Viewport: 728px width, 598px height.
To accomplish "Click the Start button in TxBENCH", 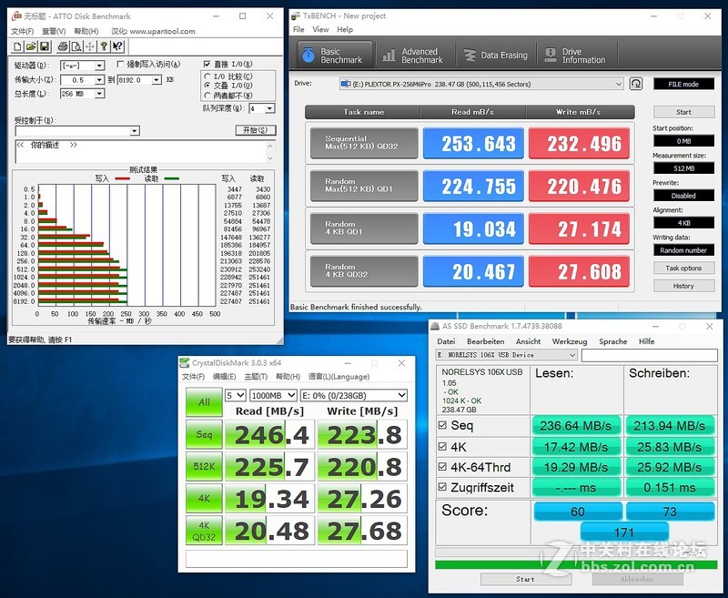I will pos(683,112).
